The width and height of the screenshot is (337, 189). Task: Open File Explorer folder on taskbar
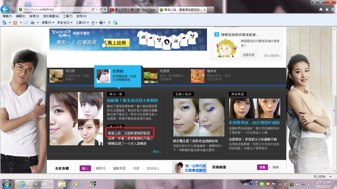pos(62,184)
